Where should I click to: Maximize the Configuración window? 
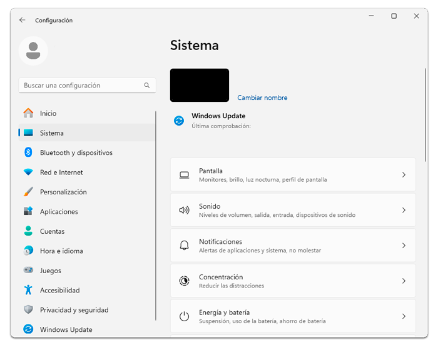[394, 16]
